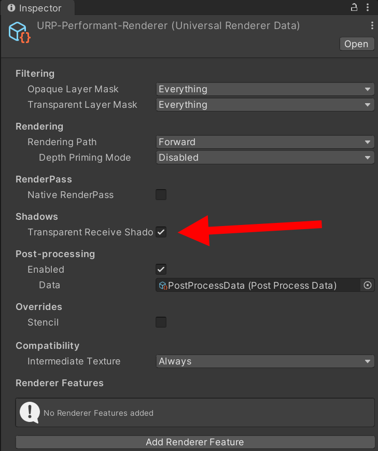Click the object picker circle for Data
Viewport: 378px width, 451px height.
point(367,285)
